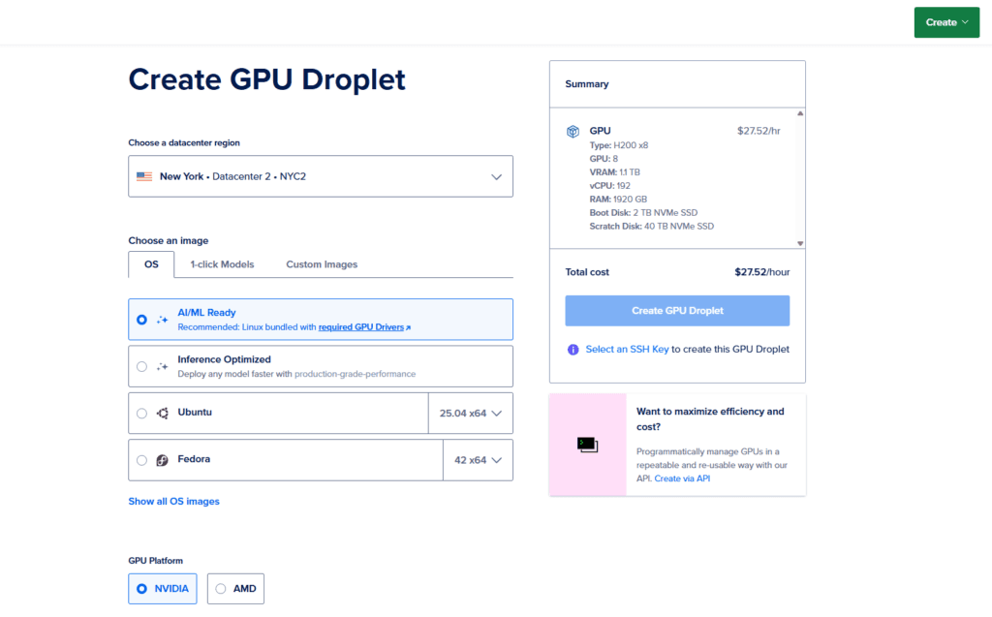Click the Total cost $27.52/hour value
This screenshot has height=617, width=992.
coord(761,272)
